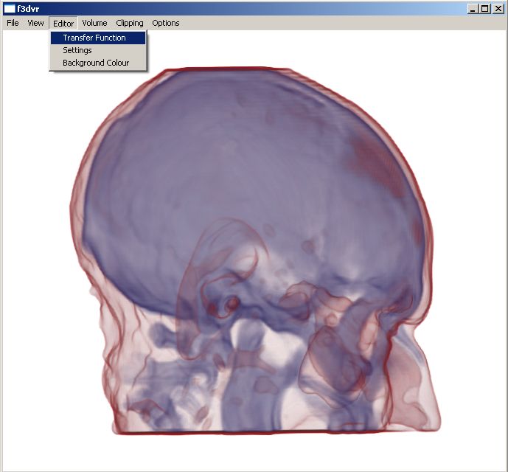Choose Settings in the Editor menu
This screenshot has height=472, width=508.
(x=98, y=50)
